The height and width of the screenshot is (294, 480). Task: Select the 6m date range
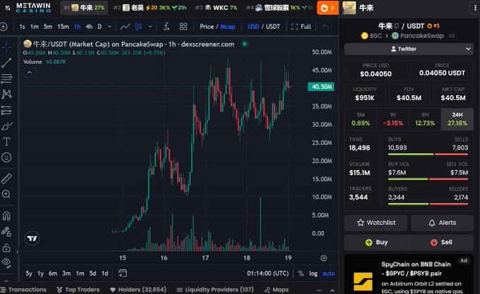[x=53, y=274]
